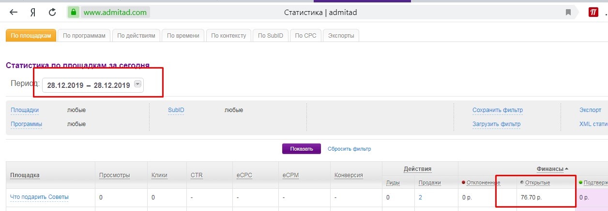Switch to the По CPC tab
Viewport: 608px width, 211px height.
tap(305, 36)
